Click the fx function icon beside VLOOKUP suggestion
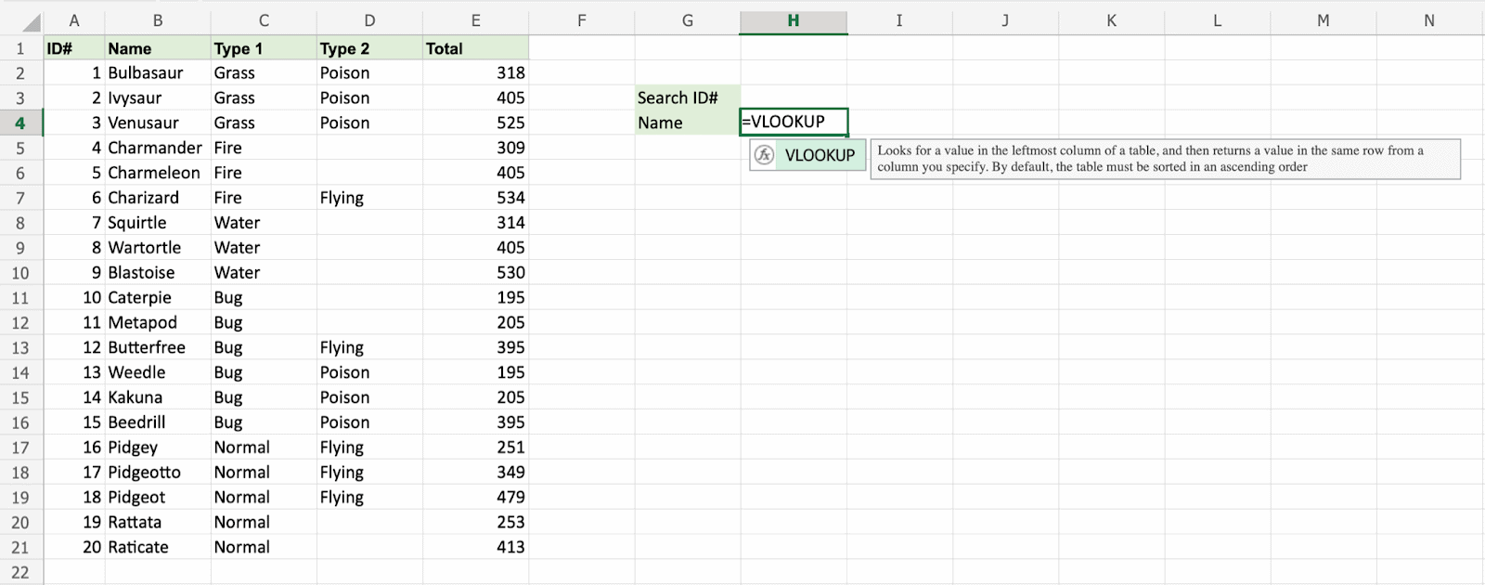This screenshot has width=1485, height=585. click(x=764, y=155)
